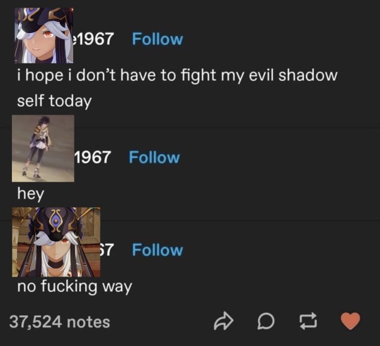Select the 'no fucking way' reply text
This screenshot has width=380, height=346.
[75, 287]
